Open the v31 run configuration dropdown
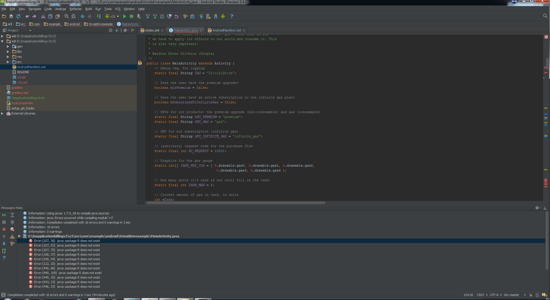The image size is (550, 300). 112,17
